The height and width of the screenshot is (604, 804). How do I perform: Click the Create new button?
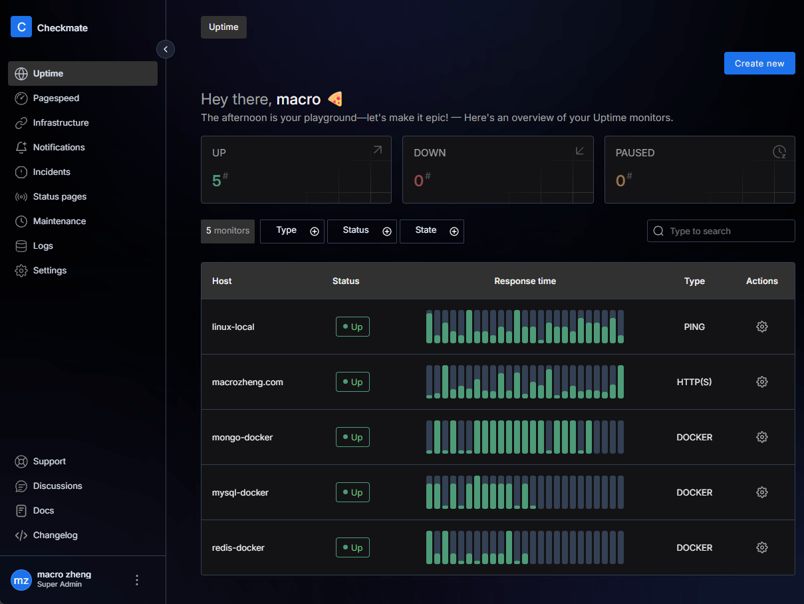759,63
